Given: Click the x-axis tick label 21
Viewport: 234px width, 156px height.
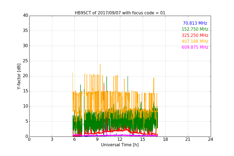Looking at the screenshot, I should pos(188,139).
